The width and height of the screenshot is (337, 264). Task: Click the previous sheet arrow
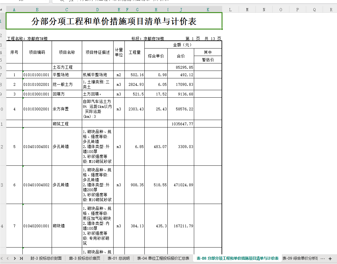pos(8,258)
